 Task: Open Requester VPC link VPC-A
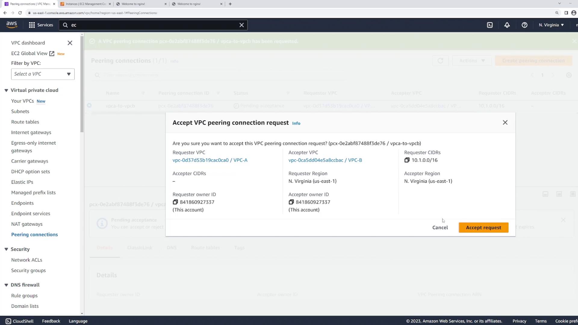[x=210, y=160]
